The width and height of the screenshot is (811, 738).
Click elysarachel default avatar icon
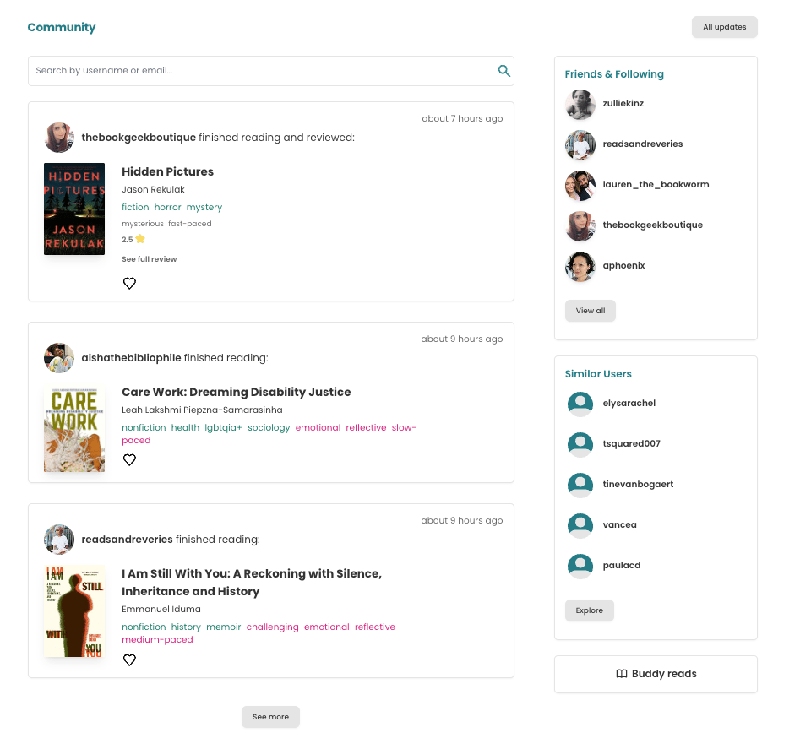(580, 404)
